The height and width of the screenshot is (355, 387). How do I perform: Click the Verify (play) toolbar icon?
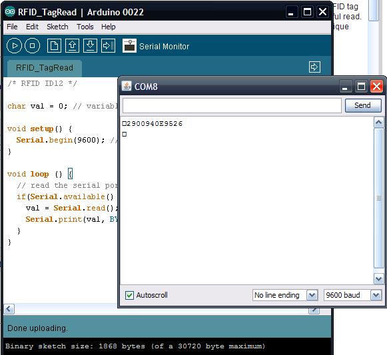14,46
